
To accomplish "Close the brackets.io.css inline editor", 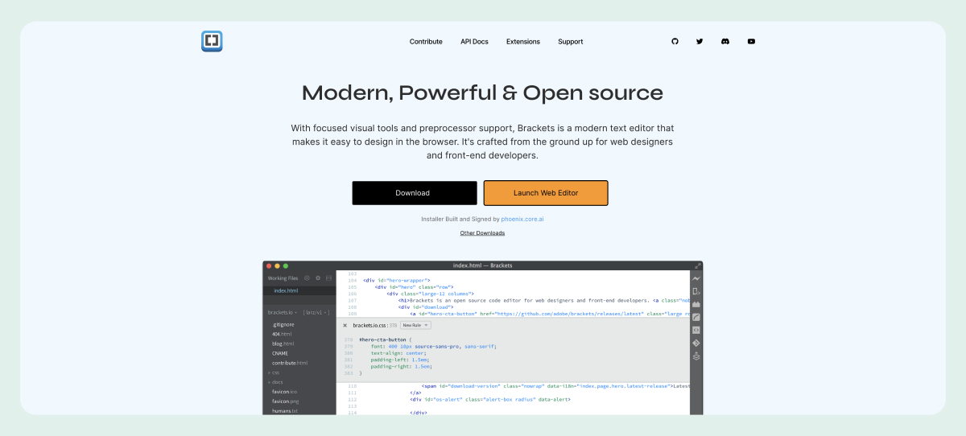I will (345, 325).
